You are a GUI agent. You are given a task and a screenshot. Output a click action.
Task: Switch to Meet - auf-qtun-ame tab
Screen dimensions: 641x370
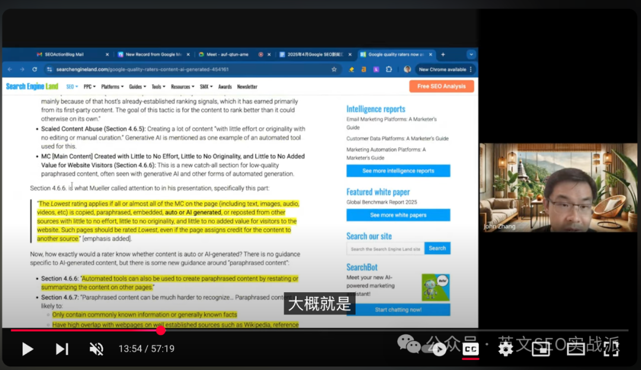[x=227, y=55]
